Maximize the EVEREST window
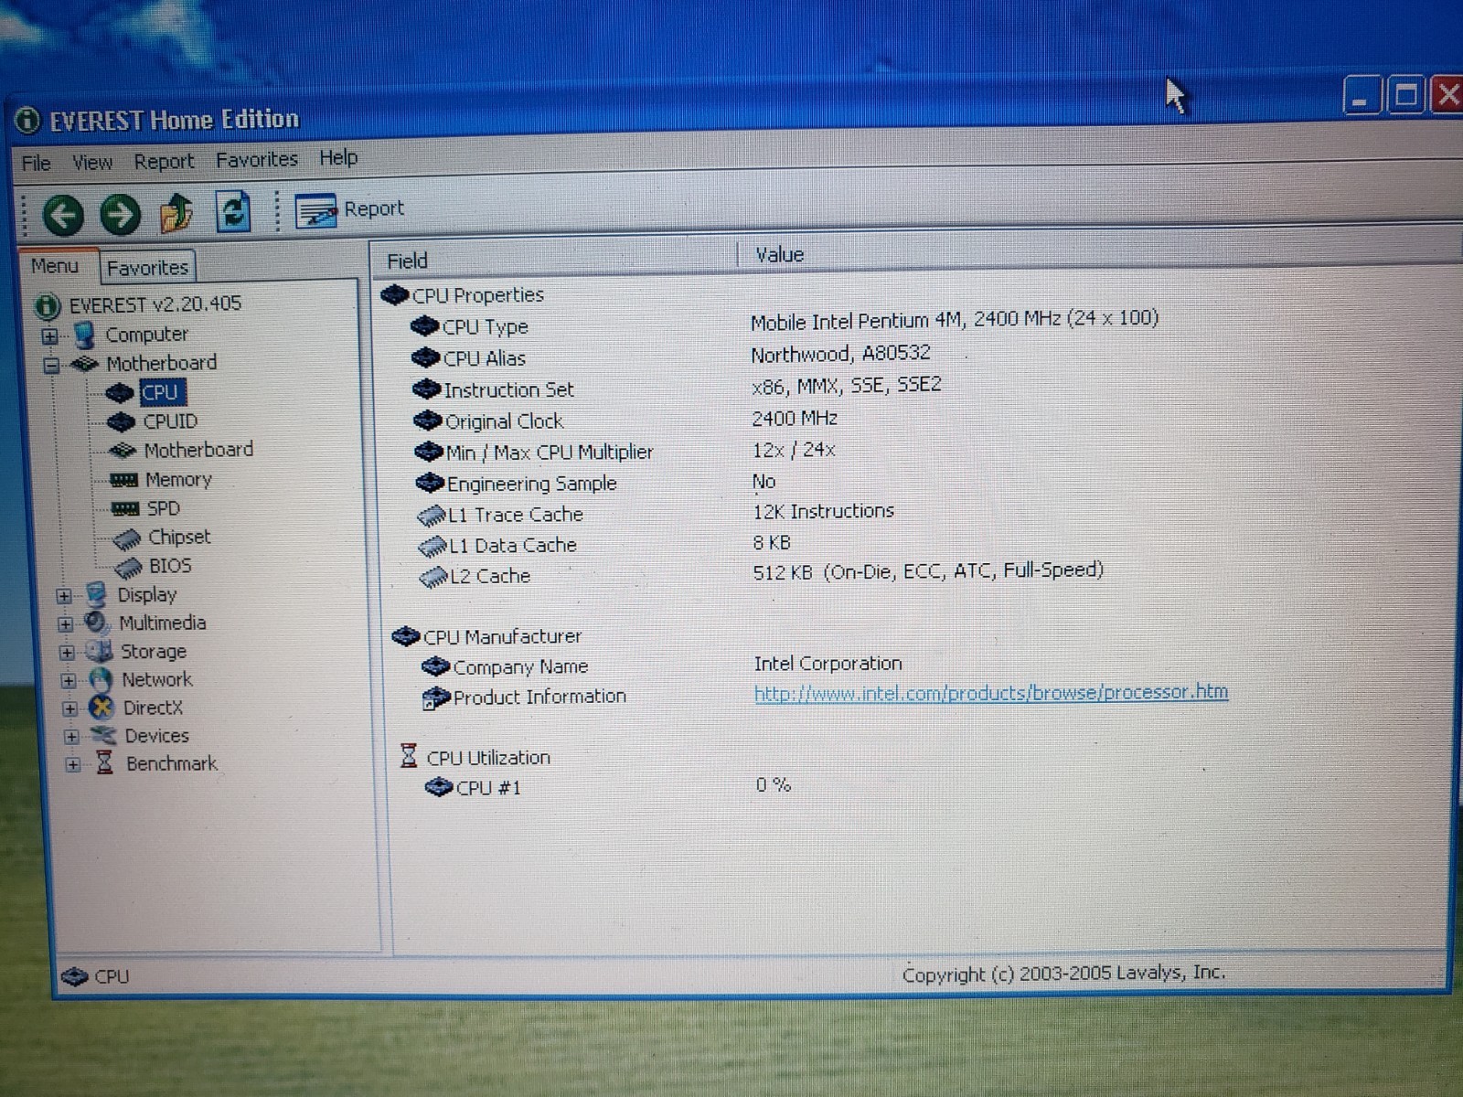This screenshot has width=1463, height=1097. pos(1405,95)
